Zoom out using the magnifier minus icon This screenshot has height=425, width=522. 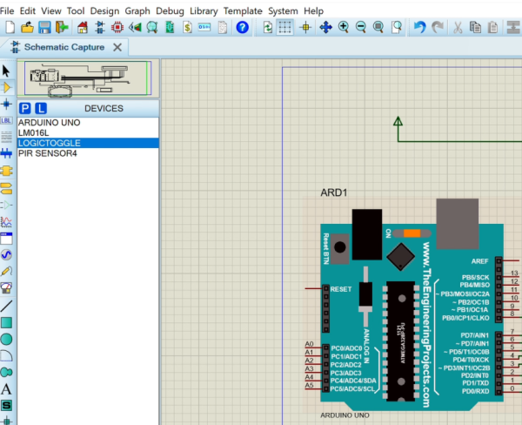point(361,27)
